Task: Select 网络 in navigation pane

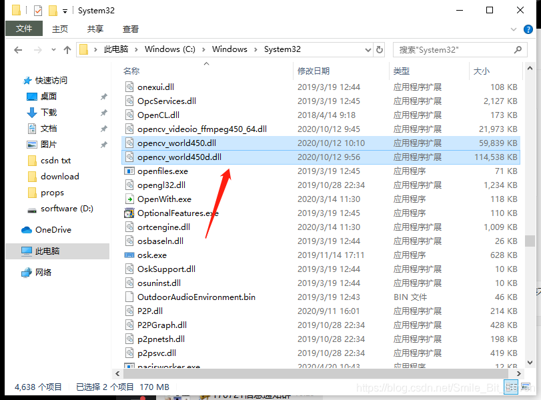Action: [x=43, y=272]
